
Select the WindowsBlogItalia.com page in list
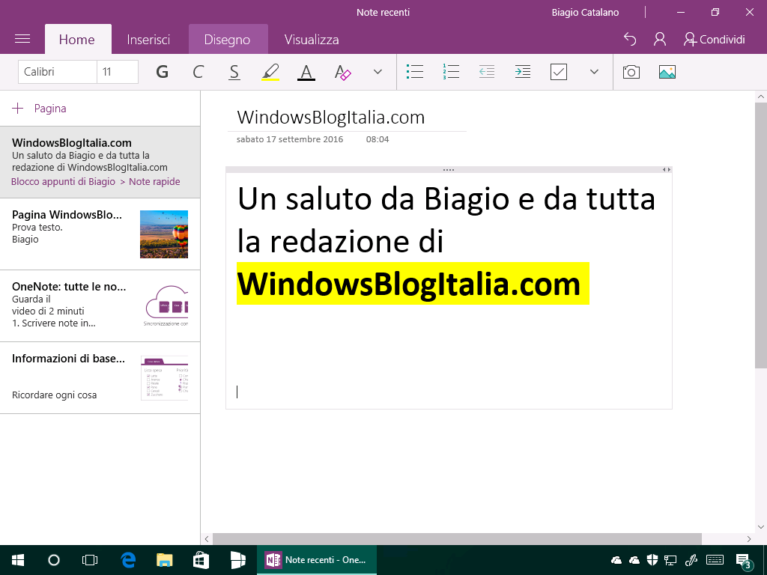coord(100,162)
